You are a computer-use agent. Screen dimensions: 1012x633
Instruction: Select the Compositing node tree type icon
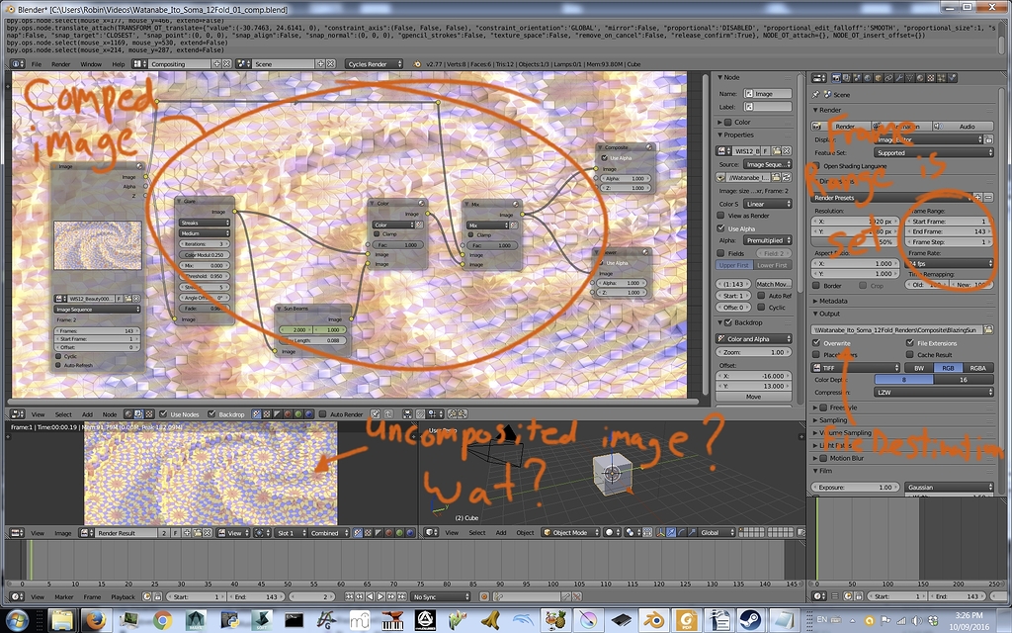tap(138, 414)
